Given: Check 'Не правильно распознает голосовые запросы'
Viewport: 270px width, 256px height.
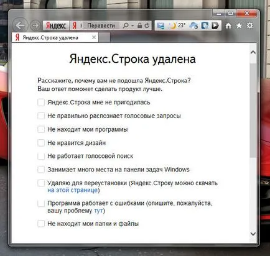Looking at the screenshot, I should coord(41,116).
